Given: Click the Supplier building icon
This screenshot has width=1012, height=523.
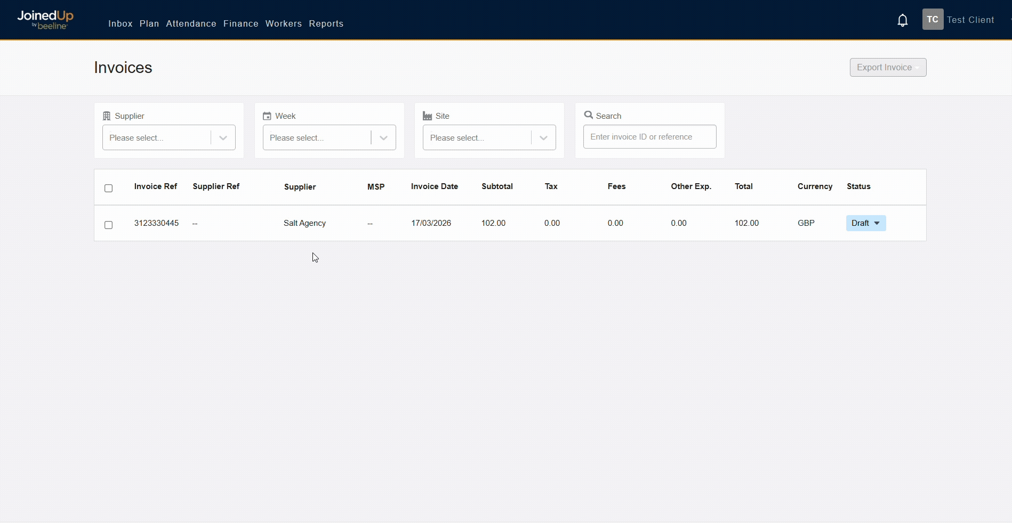Looking at the screenshot, I should click(x=107, y=116).
